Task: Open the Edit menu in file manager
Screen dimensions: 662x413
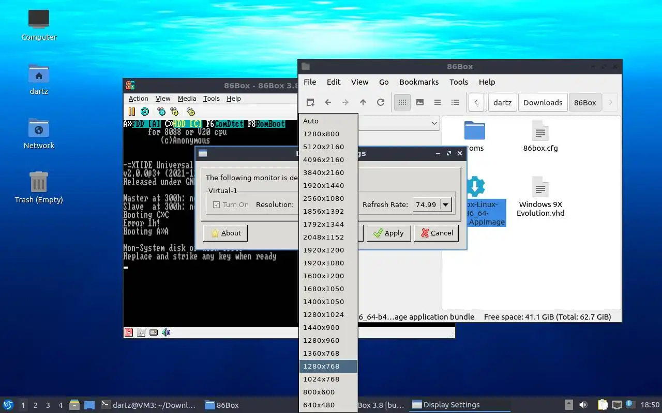Action: (334, 82)
